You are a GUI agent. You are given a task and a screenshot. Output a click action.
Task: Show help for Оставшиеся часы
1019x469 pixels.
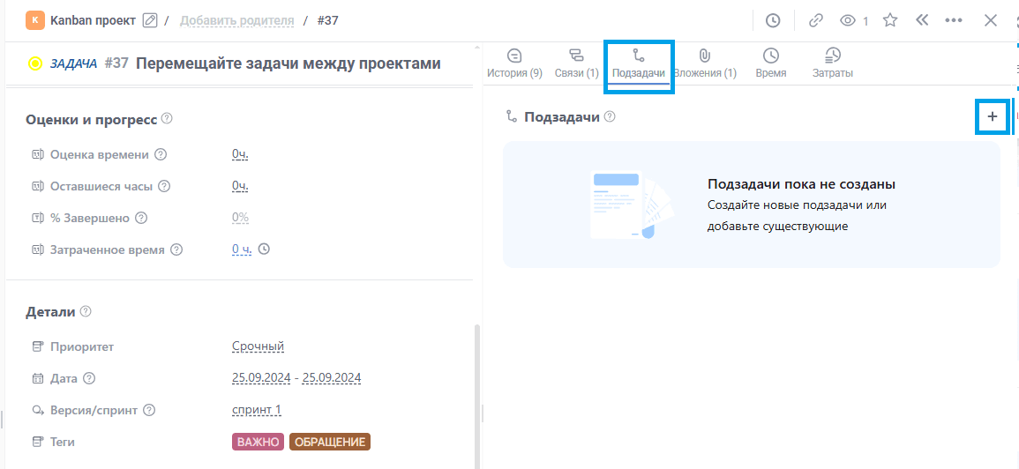point(164,186)
